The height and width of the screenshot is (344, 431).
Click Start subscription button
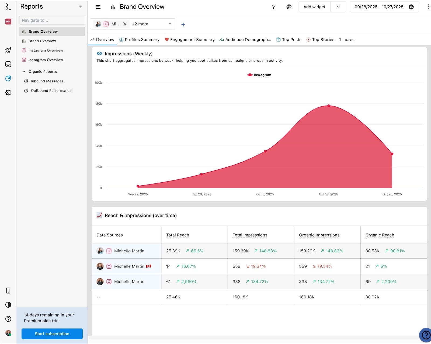[x=52, y=334]
